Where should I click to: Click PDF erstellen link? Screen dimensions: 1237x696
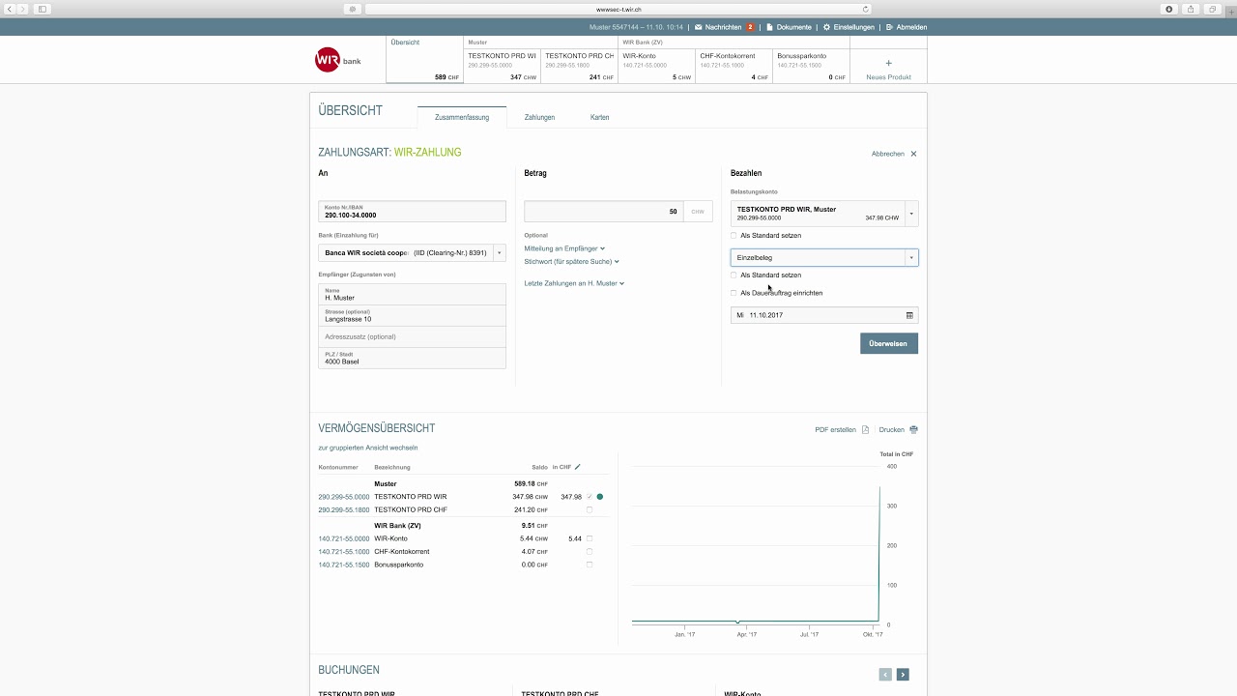(835, 429)
